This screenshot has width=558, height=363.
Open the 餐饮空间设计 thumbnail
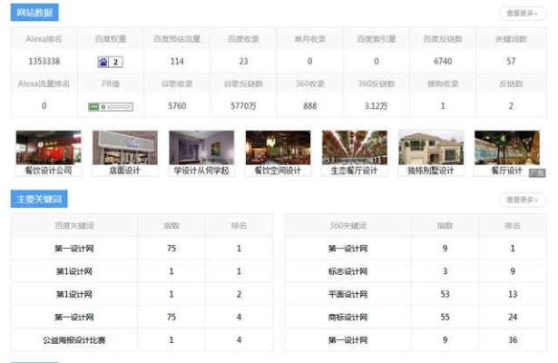(278, 148)
